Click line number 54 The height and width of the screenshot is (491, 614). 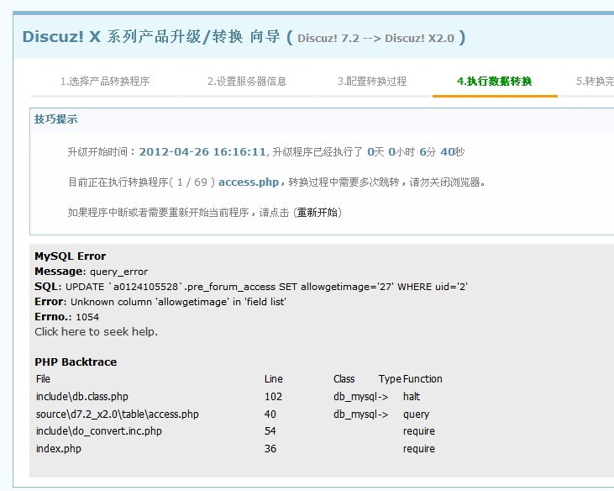270,431
